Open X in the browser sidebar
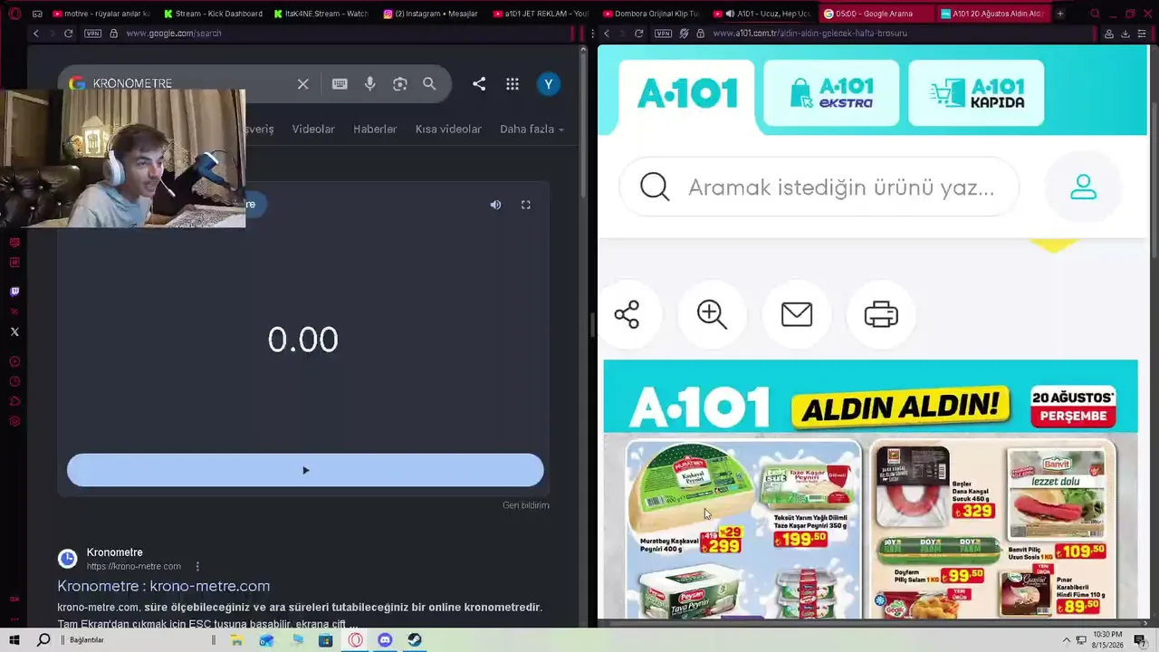Viewport: 1159px width, 652px height. click(x=14, y=331)
